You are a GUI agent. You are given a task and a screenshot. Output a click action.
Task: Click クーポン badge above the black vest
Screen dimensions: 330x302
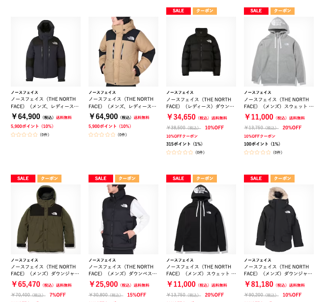127,179
